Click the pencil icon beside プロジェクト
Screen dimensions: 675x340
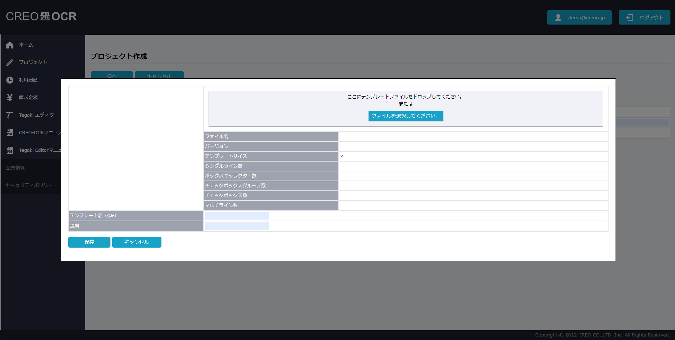(10, 63)
